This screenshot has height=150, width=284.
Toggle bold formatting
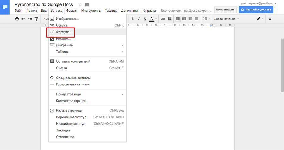(x=133, y=19)
